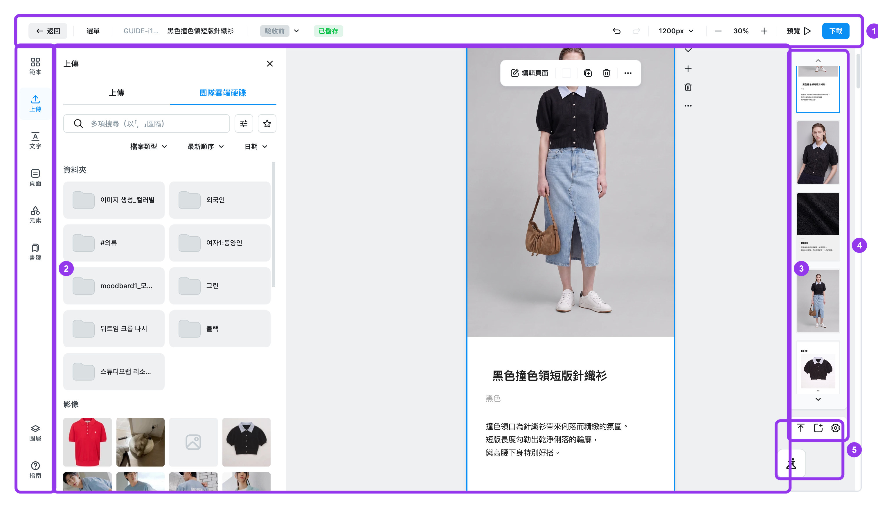Click 編輯頁面 edit page button
The width and height of the screenshot is (878, 508).
click(530, 73)
